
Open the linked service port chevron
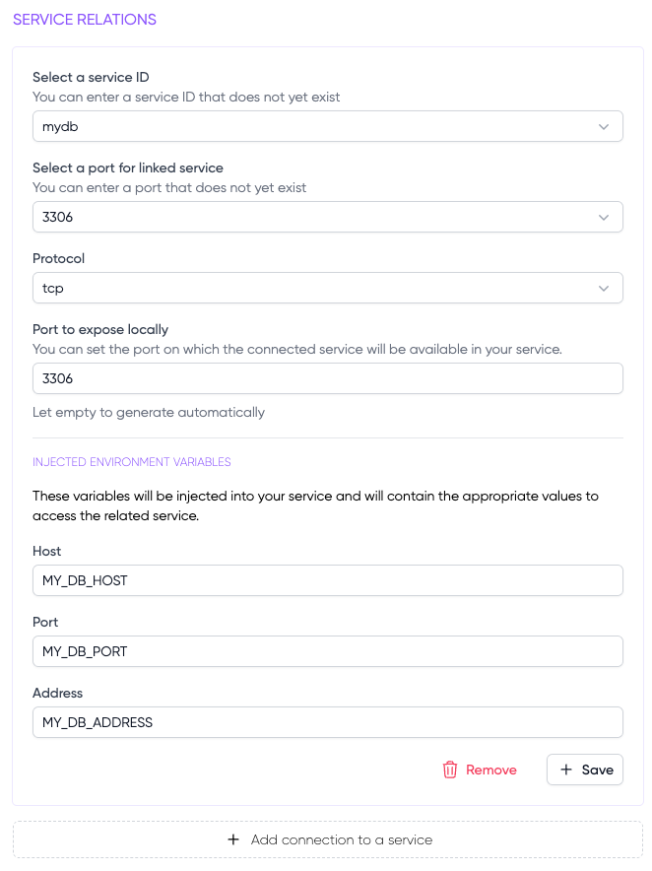(604, 218)
